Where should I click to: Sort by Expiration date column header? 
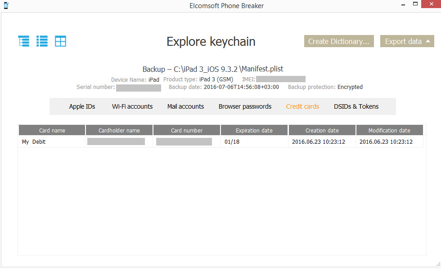[x=254, y=130]
